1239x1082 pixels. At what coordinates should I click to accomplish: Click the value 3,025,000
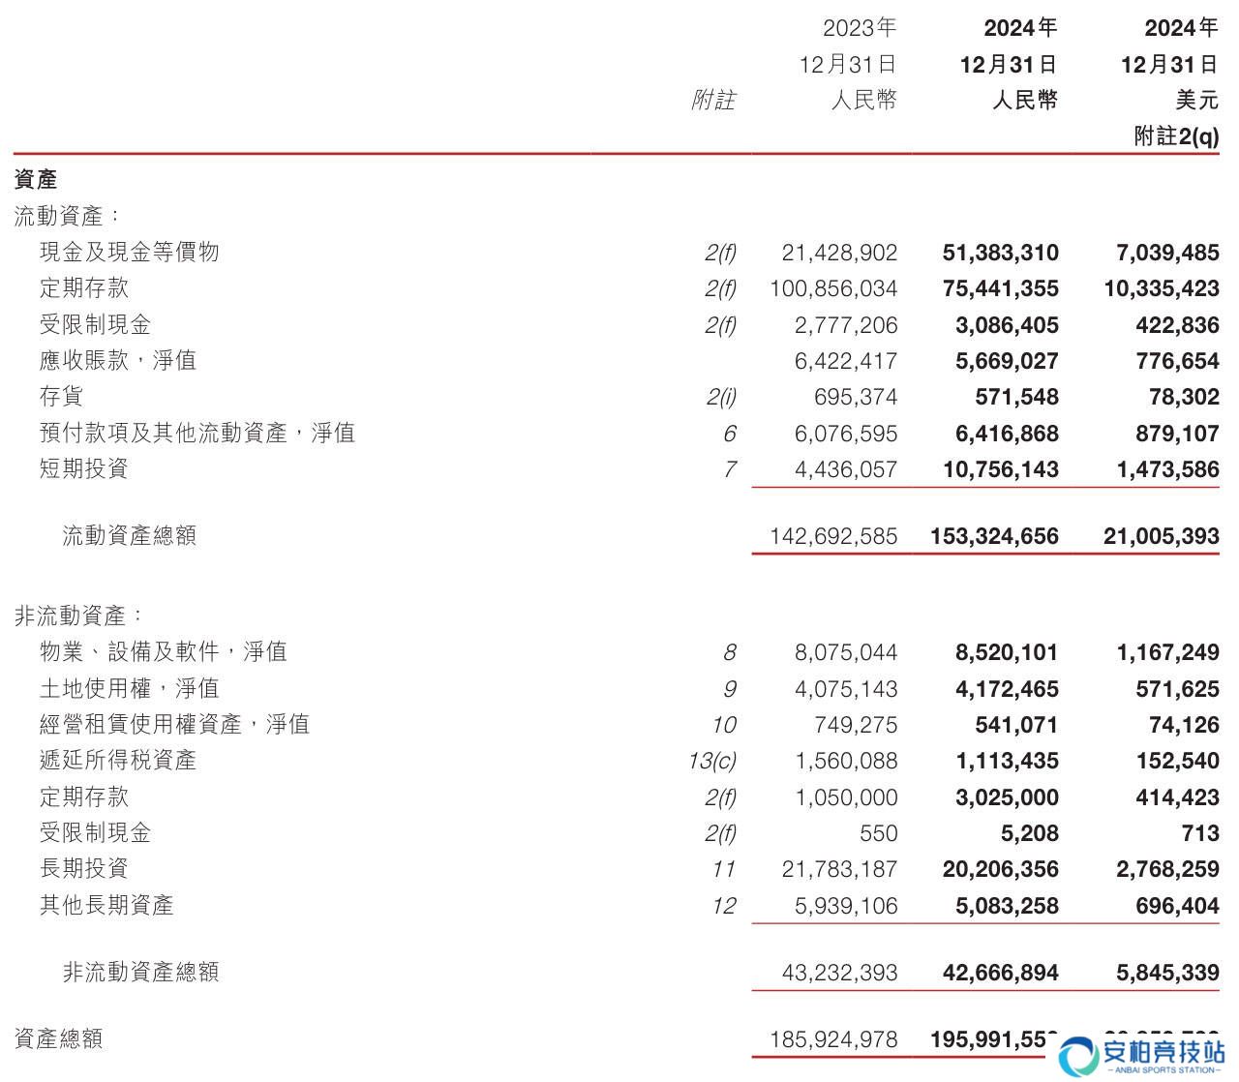(x=1007, y=798)
